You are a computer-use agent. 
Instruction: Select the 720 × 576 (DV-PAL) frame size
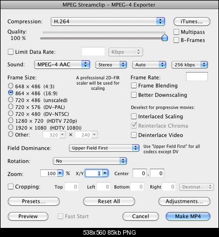pos(11,106)
